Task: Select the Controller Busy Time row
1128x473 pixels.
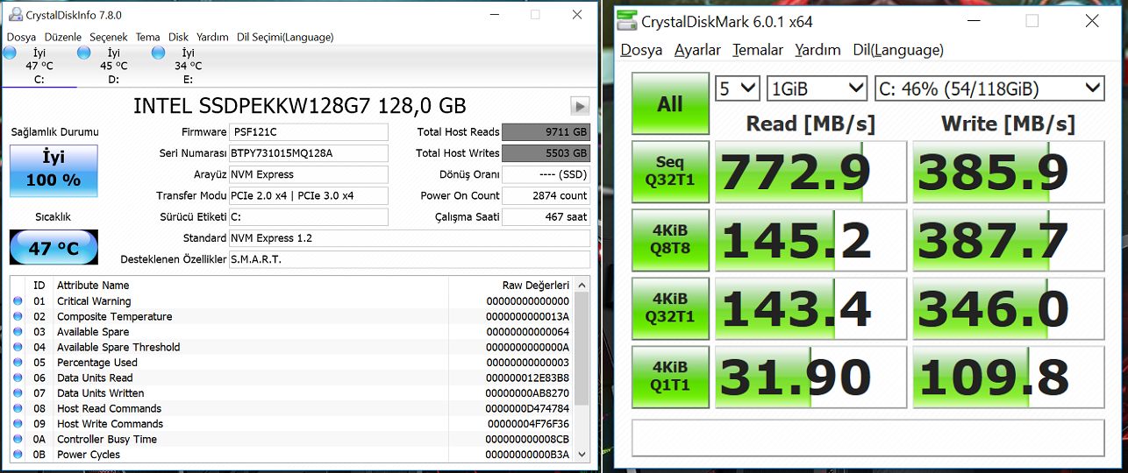Action: click(292, 439)
